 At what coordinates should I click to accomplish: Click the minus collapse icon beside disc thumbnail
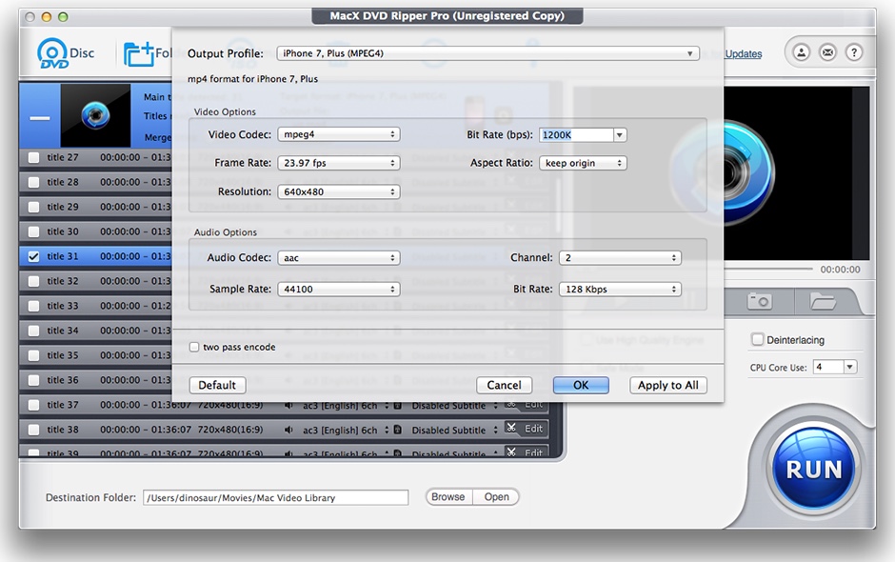[39, 118]
